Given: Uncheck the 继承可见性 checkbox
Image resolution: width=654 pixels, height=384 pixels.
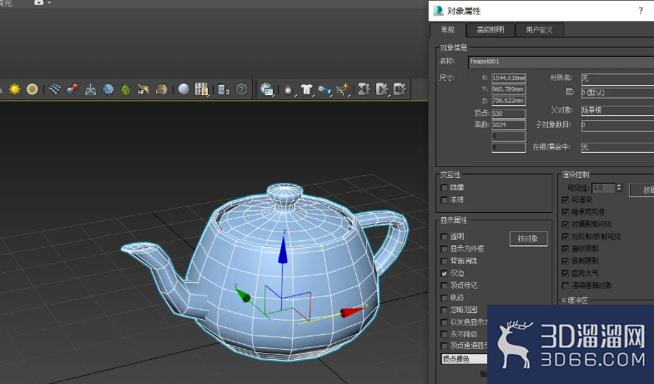Looking at the screenshot, I should tap(566, 212).
